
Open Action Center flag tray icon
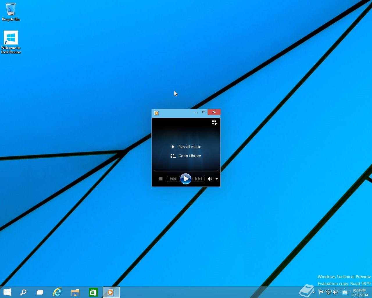(321, 292)
